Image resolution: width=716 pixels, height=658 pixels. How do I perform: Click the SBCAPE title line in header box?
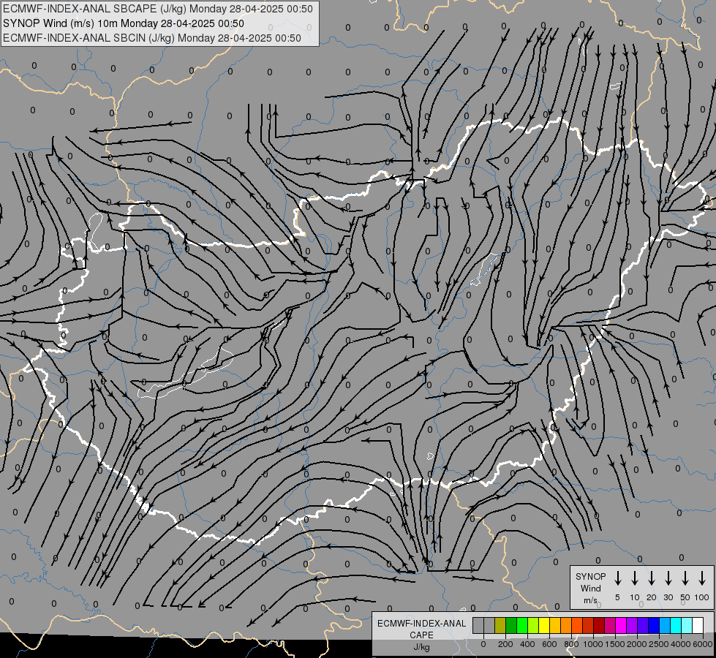(158, 9)
